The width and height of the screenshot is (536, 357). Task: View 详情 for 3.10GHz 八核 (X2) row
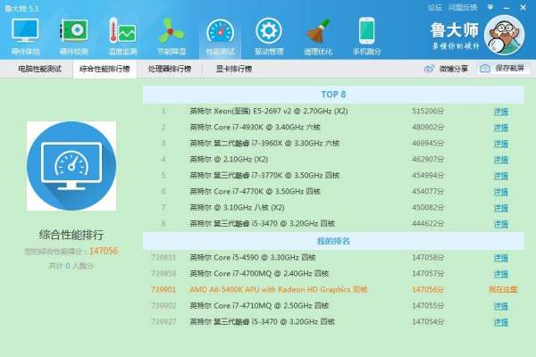501,208
